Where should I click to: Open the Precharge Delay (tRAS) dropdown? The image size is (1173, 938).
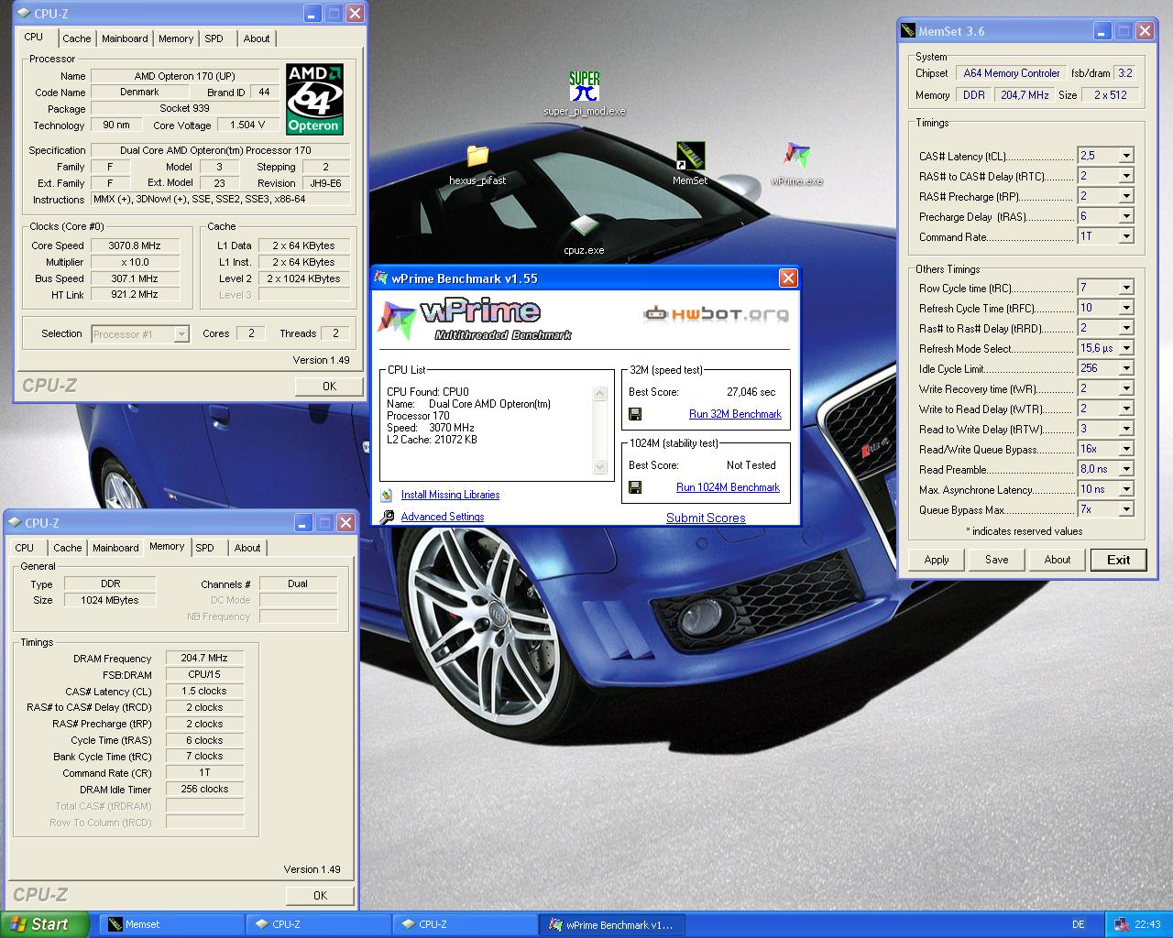pos(1126,216)
